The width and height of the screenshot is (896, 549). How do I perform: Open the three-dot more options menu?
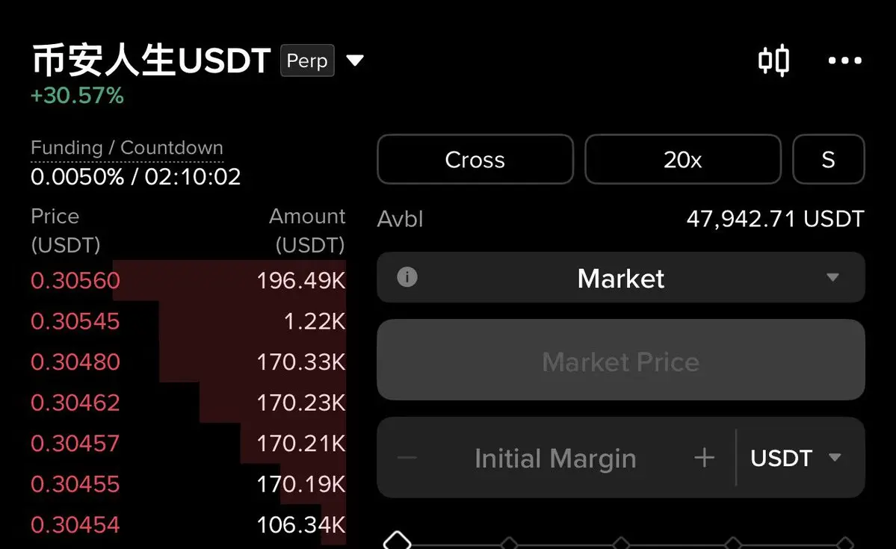[x=844, y=61]
